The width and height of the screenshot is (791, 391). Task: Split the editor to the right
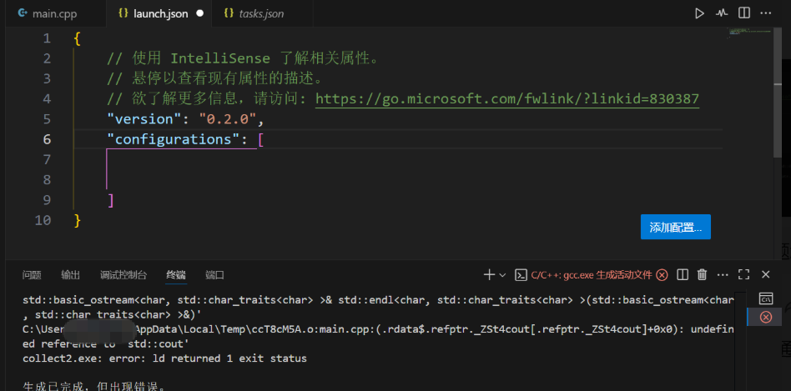(743, 13)
